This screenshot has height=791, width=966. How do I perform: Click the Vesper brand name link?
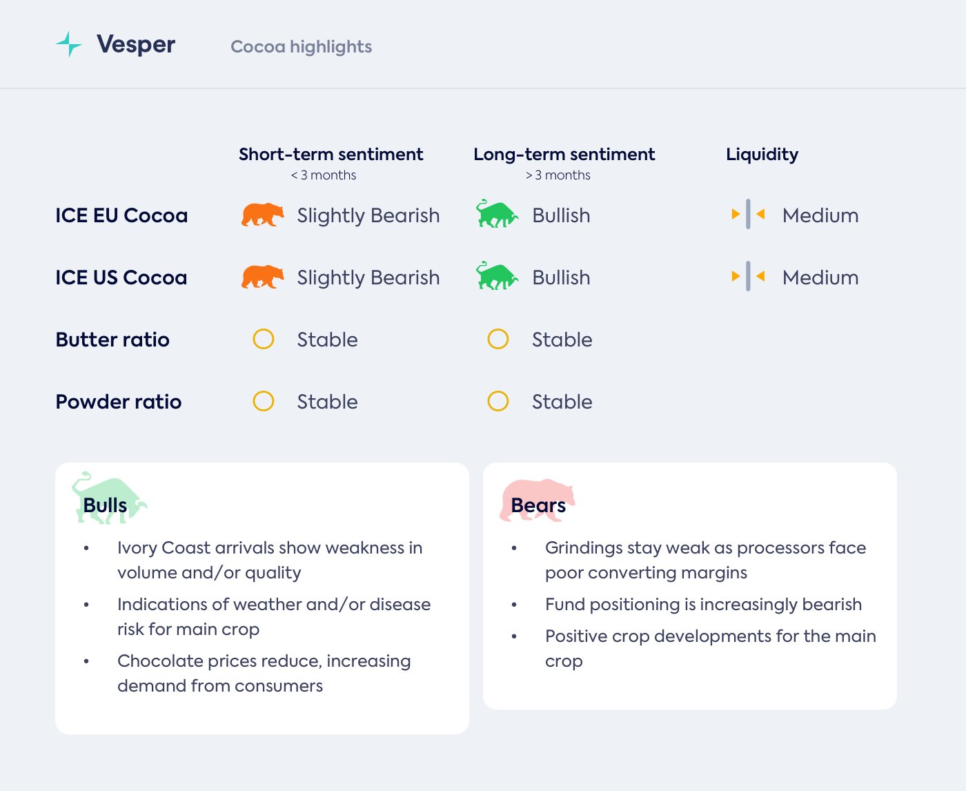[136, 44]
